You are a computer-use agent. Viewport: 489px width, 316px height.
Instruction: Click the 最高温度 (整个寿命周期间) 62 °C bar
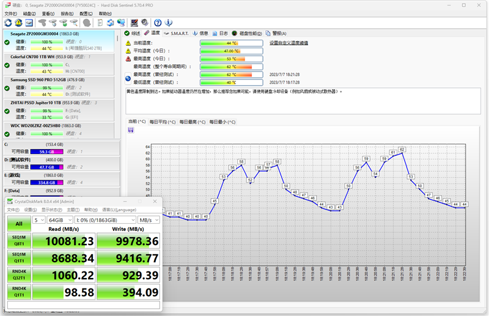click(232, 67)
